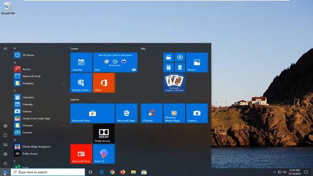
Task: Click the Calendar tile
Action: pos(81,62)
